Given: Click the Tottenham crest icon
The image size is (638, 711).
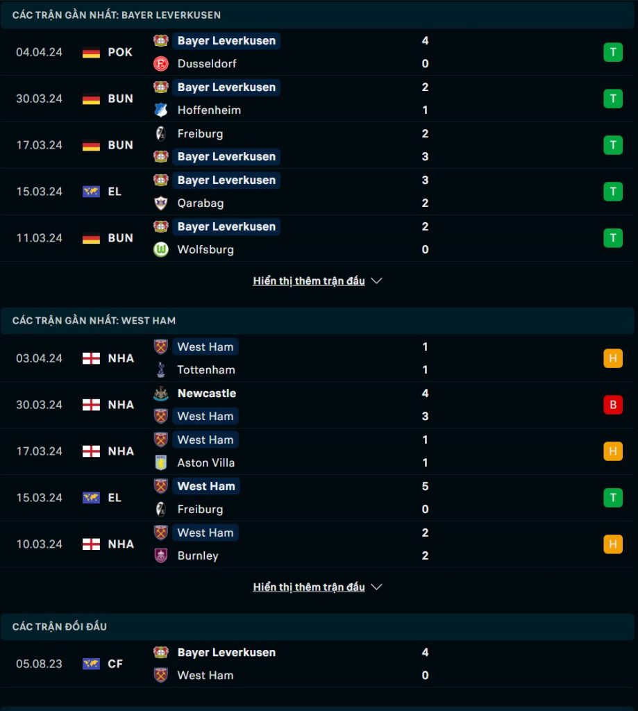Looking at the screenshot, I should tap(160, 370).
